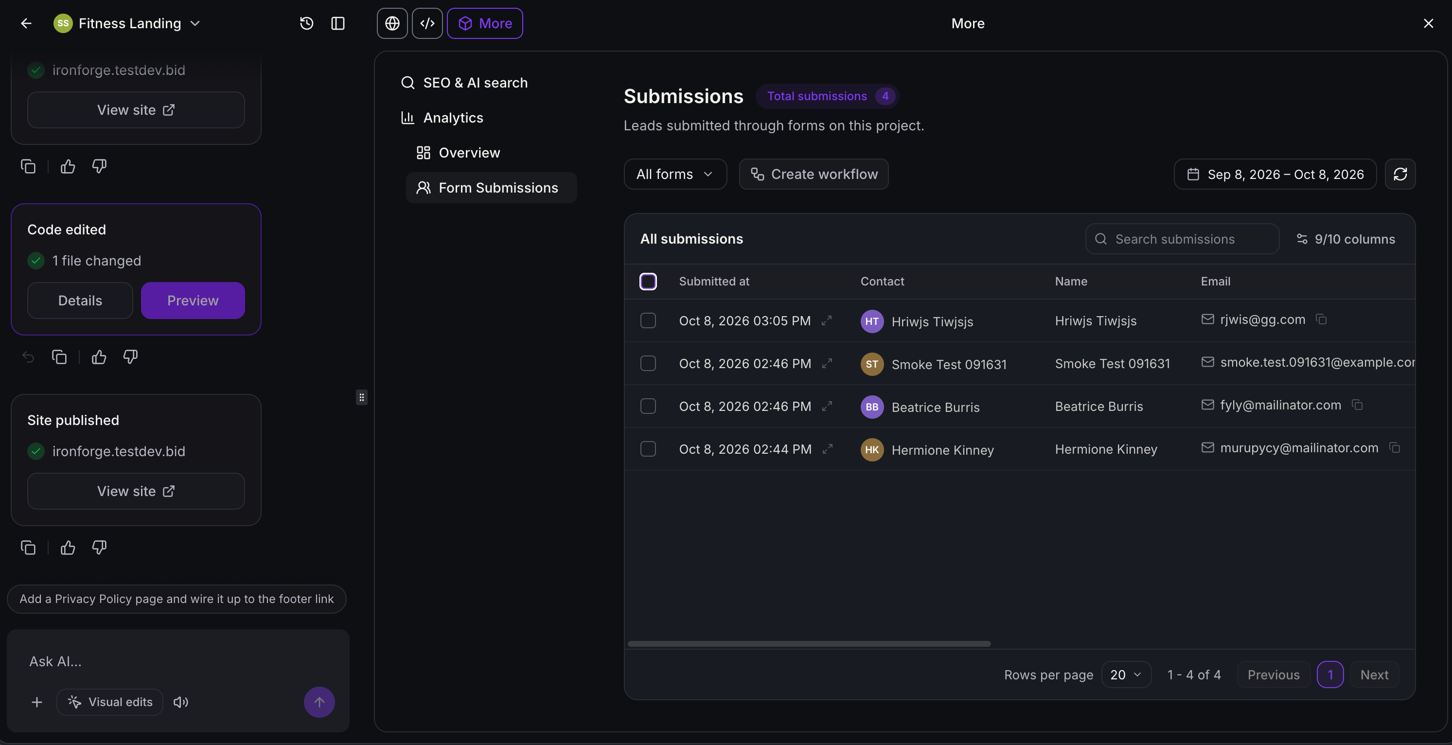Check the Beatrice Burris submission row
The image size is (1452, 745).
[x=648, y=407]
